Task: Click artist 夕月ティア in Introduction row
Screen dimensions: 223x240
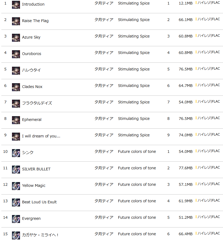Action: pos(104,3)
